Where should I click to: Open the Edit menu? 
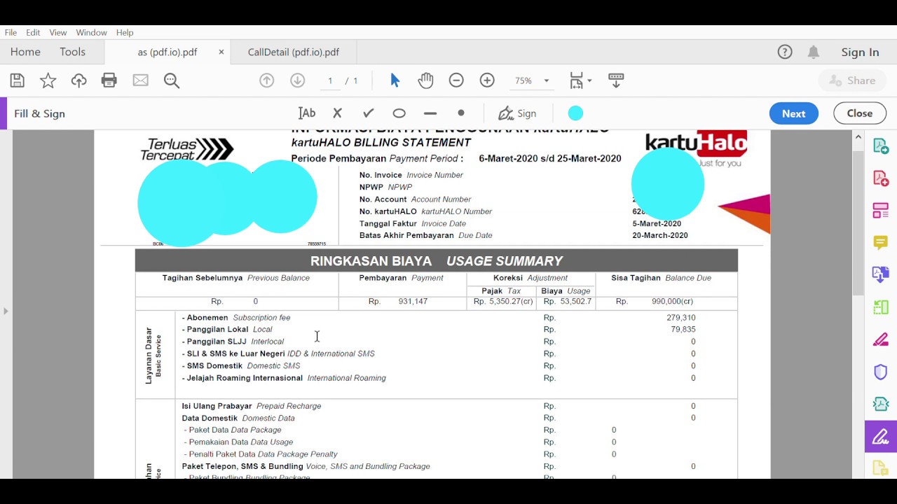pos(33,32)
